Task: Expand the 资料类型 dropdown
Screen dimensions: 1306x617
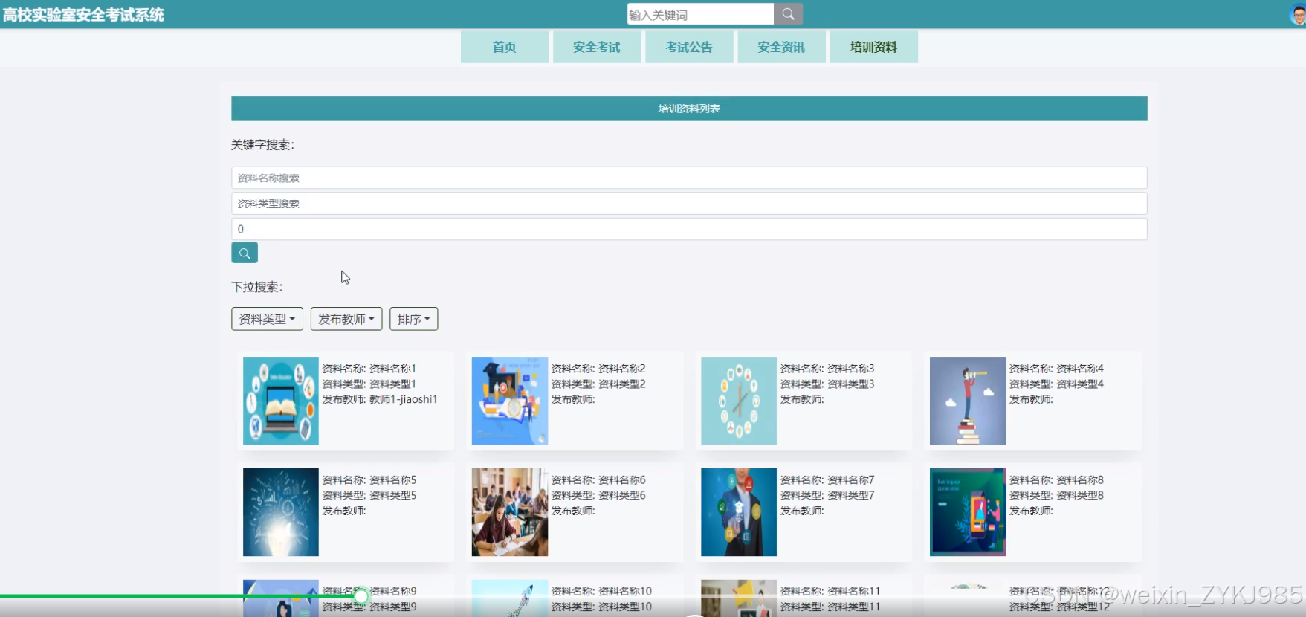Action: tap(267, 319)
